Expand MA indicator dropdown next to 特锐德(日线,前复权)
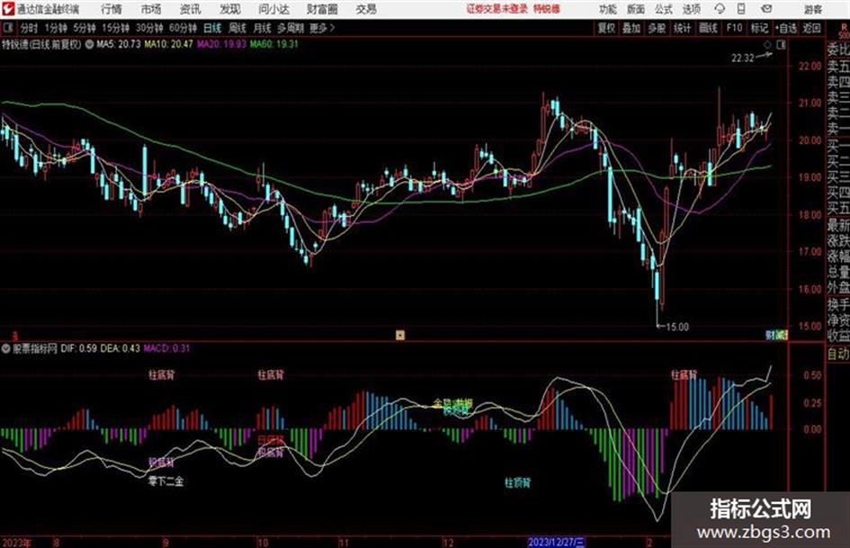Screen dimensions: 850x548 (88, 44)
